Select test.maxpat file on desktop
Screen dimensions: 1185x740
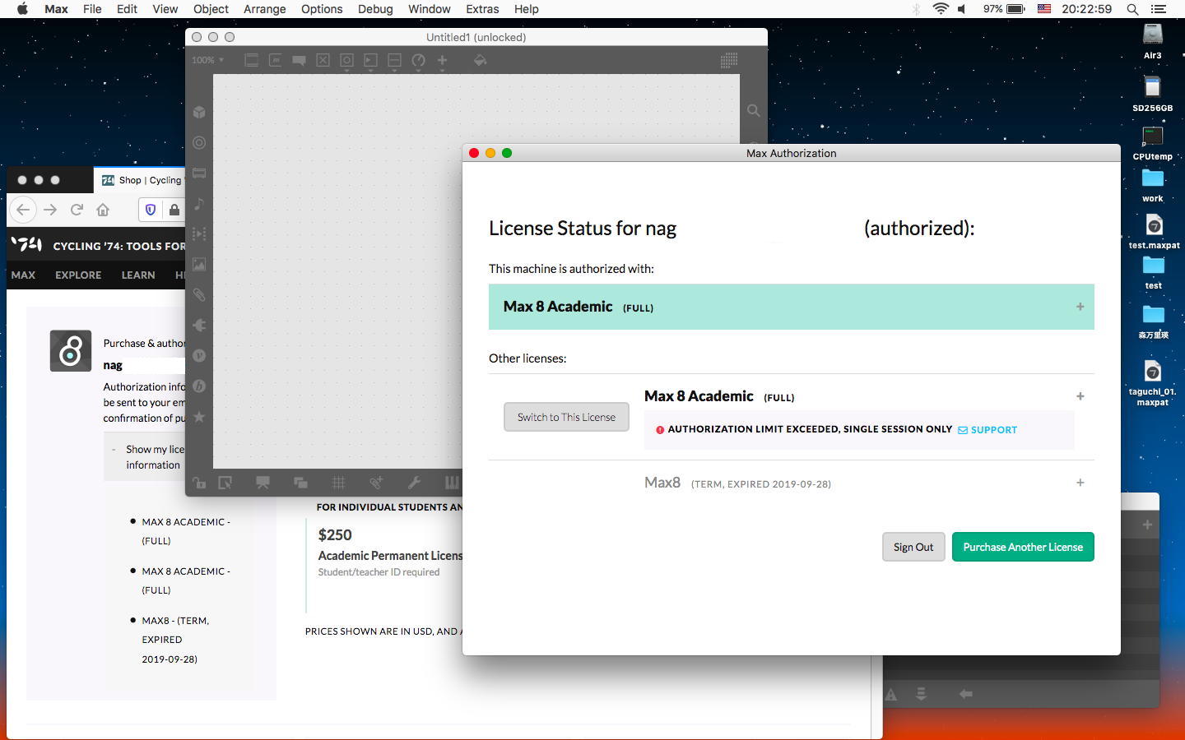[x=1154, y=232]
